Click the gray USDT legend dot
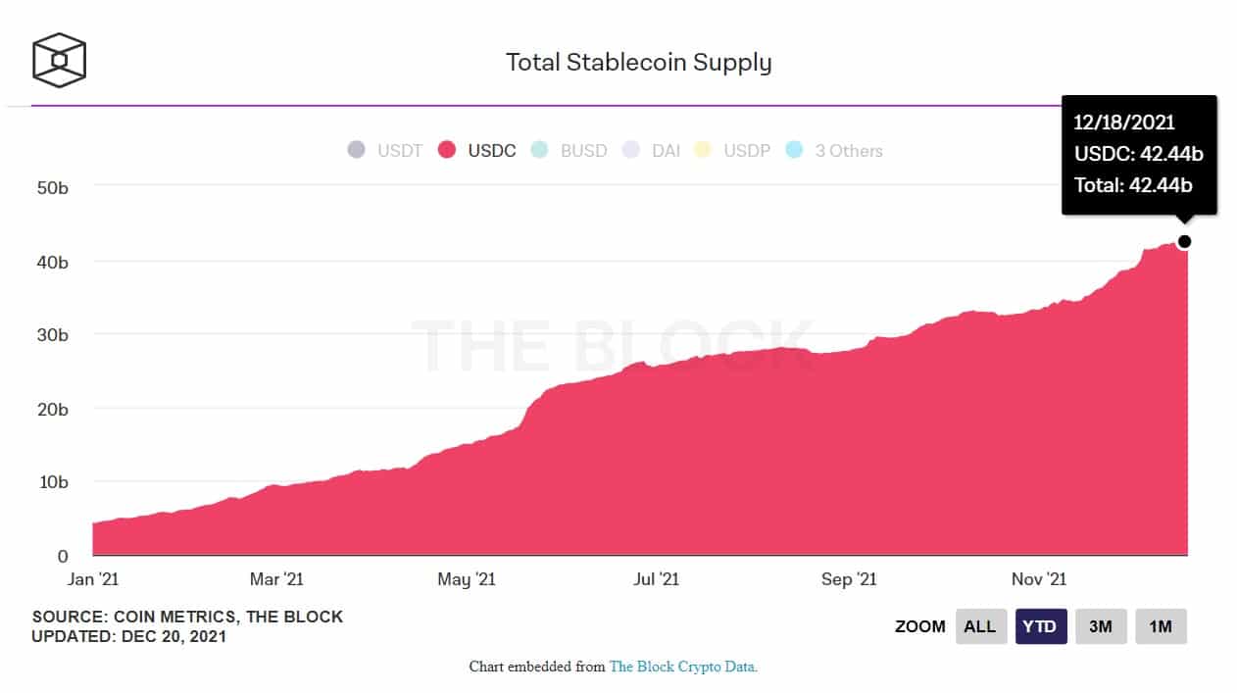The image size is (1237, 693). click(356, 151)
